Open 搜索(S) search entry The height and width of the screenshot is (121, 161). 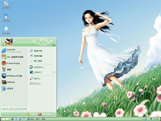[x=35, y=78]
